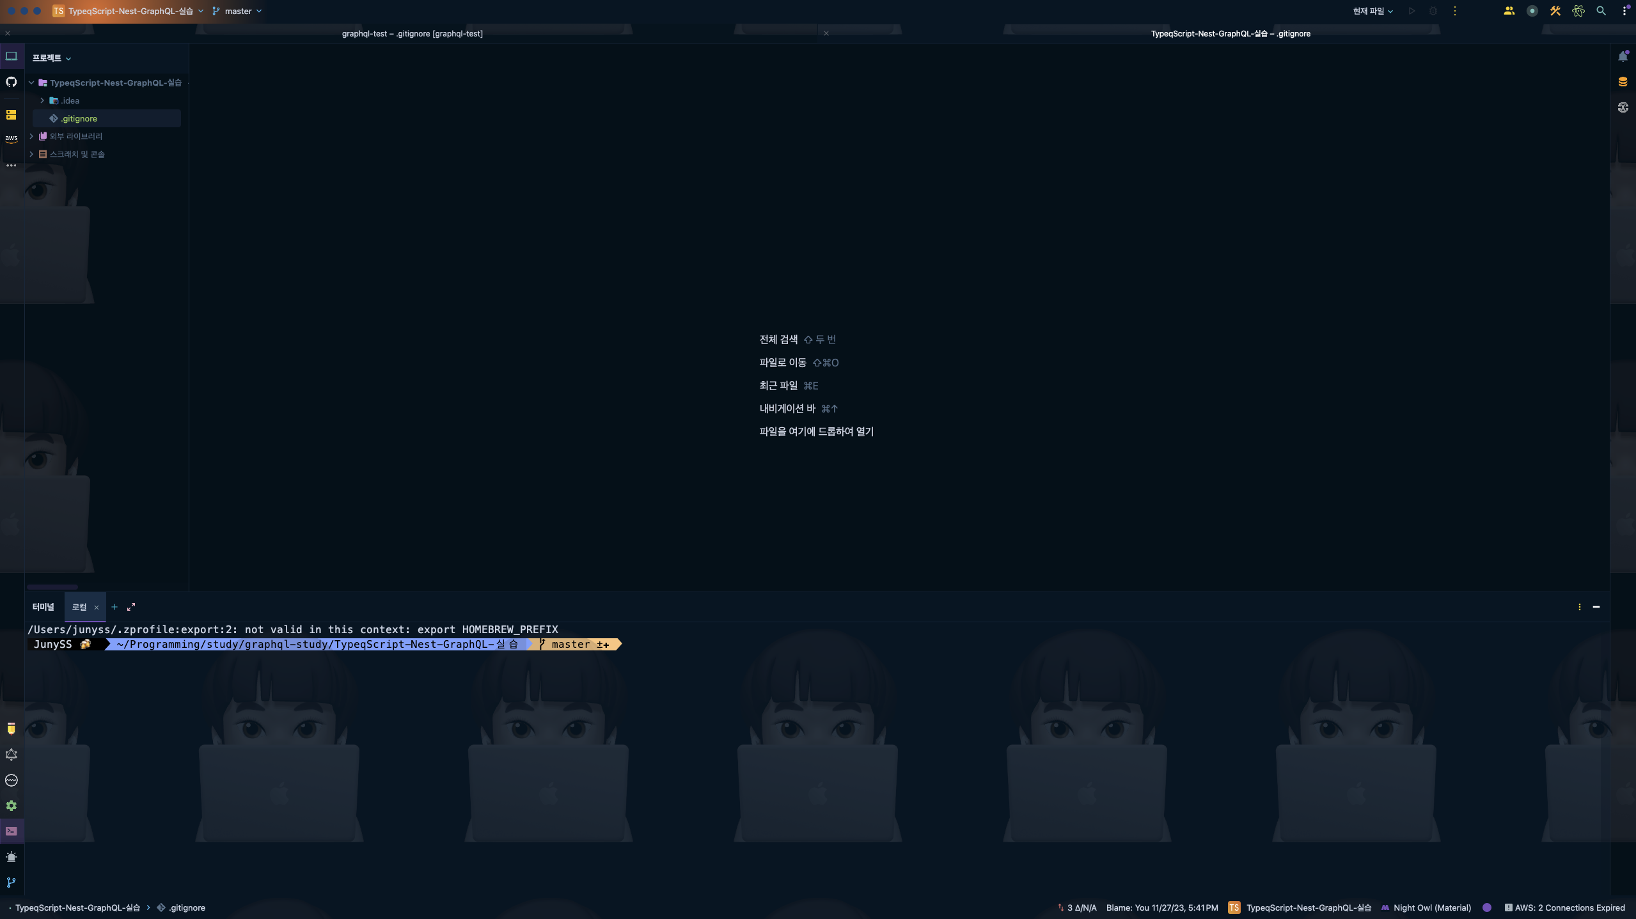Click the search magnifier in top toolbar

tap(1601, 11)
